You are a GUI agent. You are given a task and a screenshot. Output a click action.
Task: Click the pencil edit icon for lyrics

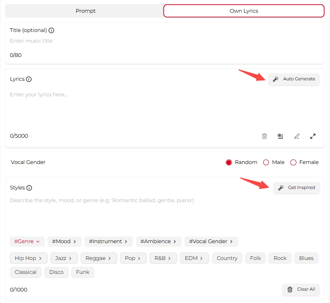[297, 136]
